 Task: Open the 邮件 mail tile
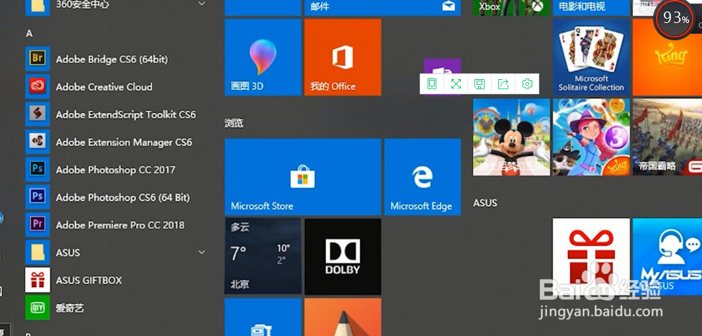(x=382, y=8)
